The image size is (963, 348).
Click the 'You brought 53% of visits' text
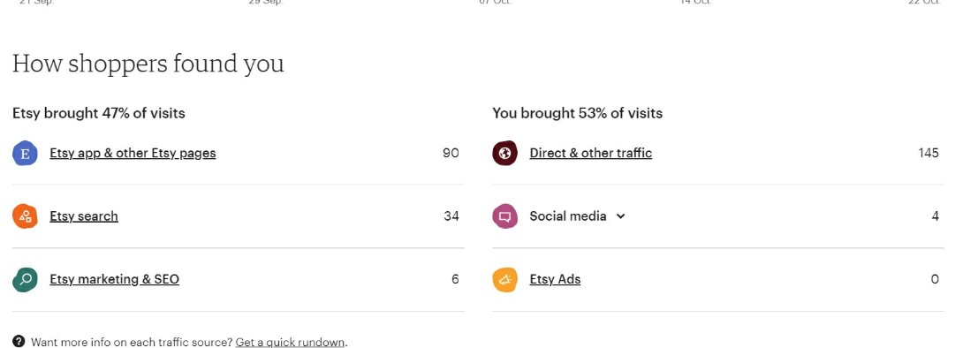[577, 113]
